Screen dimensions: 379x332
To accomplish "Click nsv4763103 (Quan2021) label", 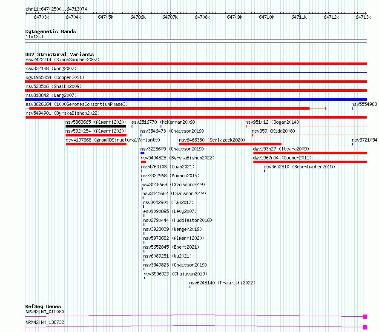I will [168, 167].
